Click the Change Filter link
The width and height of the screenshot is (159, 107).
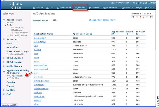[95, 20]
